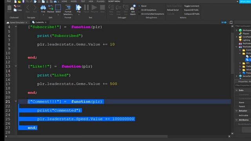Collapse the code fold at line 4

coord(16,27)
